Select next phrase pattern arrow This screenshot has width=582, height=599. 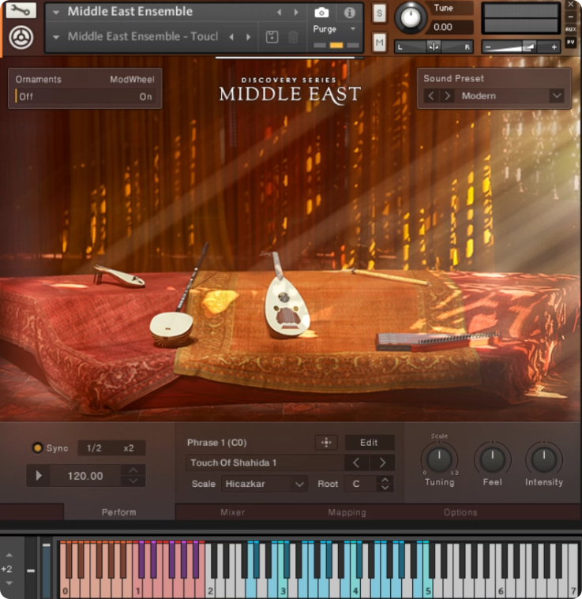coord(382,462)
